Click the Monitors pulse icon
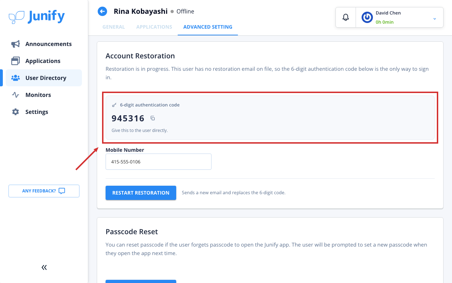 click(x=16, y=95)
